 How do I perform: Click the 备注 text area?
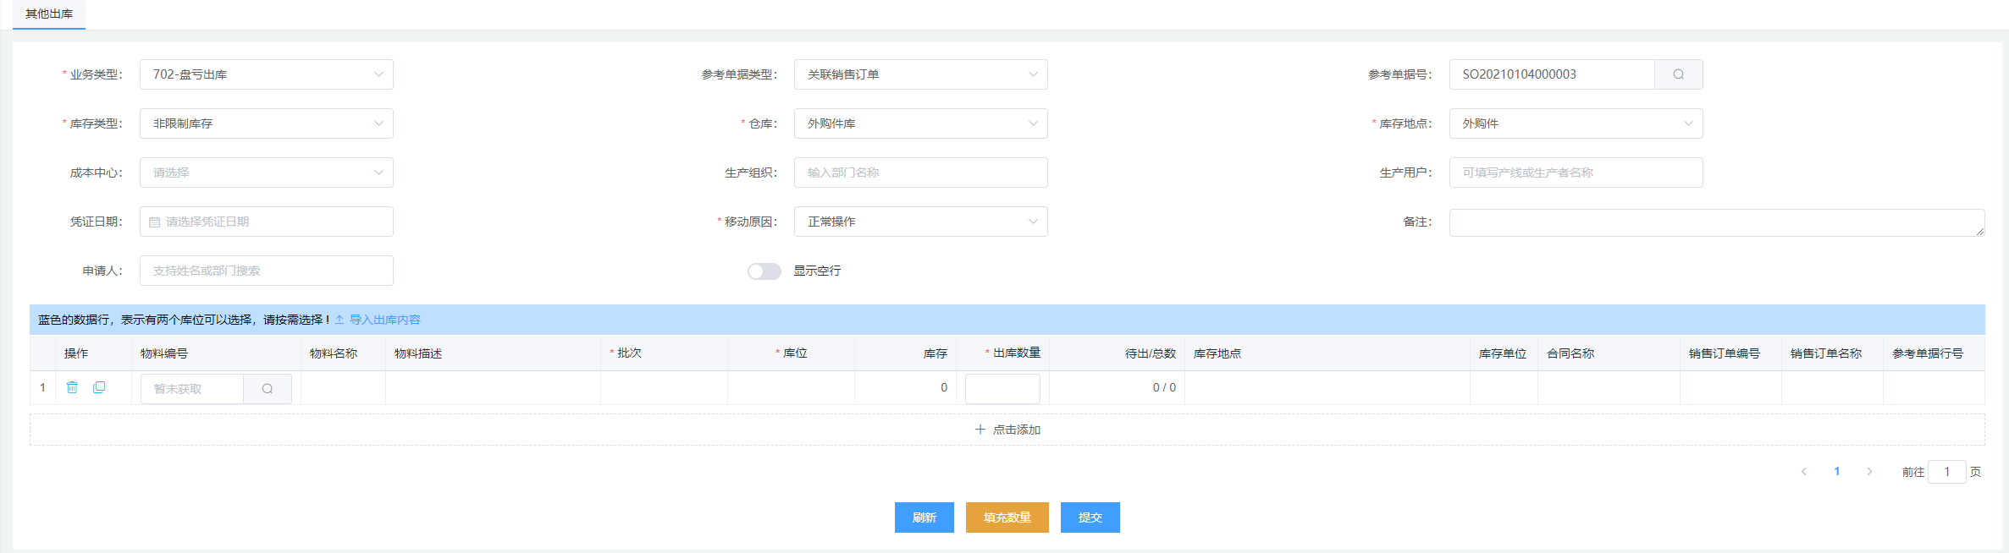coord(1716,222)
